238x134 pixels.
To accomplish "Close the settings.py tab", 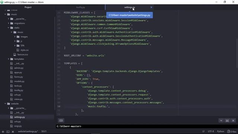I will [x=151, y=7].
